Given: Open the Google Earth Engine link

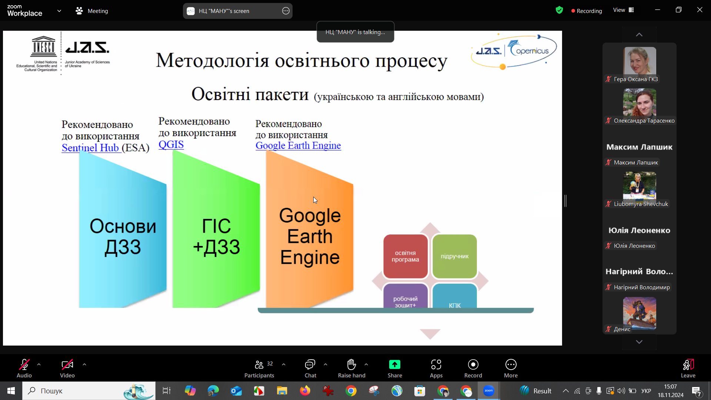Looking at the screenshot, I should [x=298, y=146].
